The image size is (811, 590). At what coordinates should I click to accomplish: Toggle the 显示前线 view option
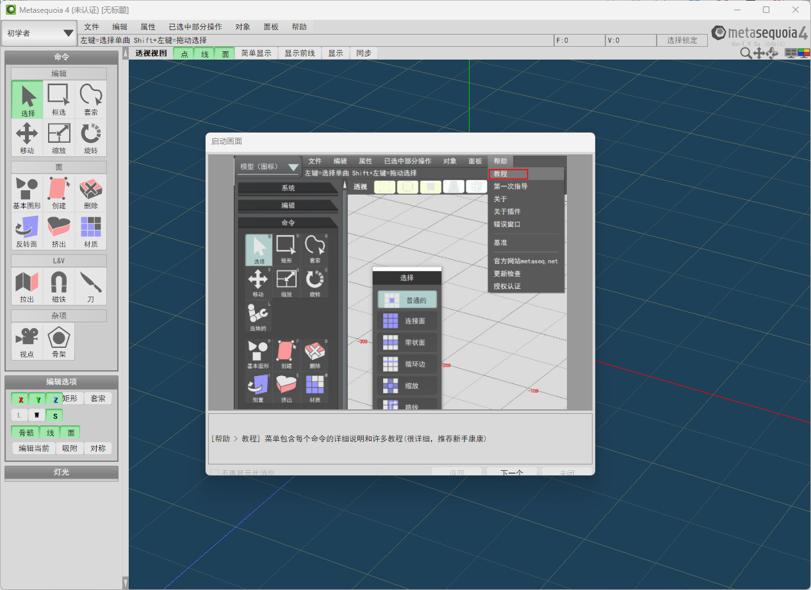[x=300, y=54]
